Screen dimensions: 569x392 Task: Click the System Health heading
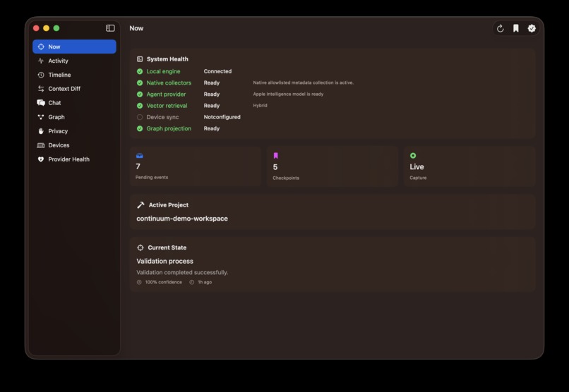[x=167, y=59]
